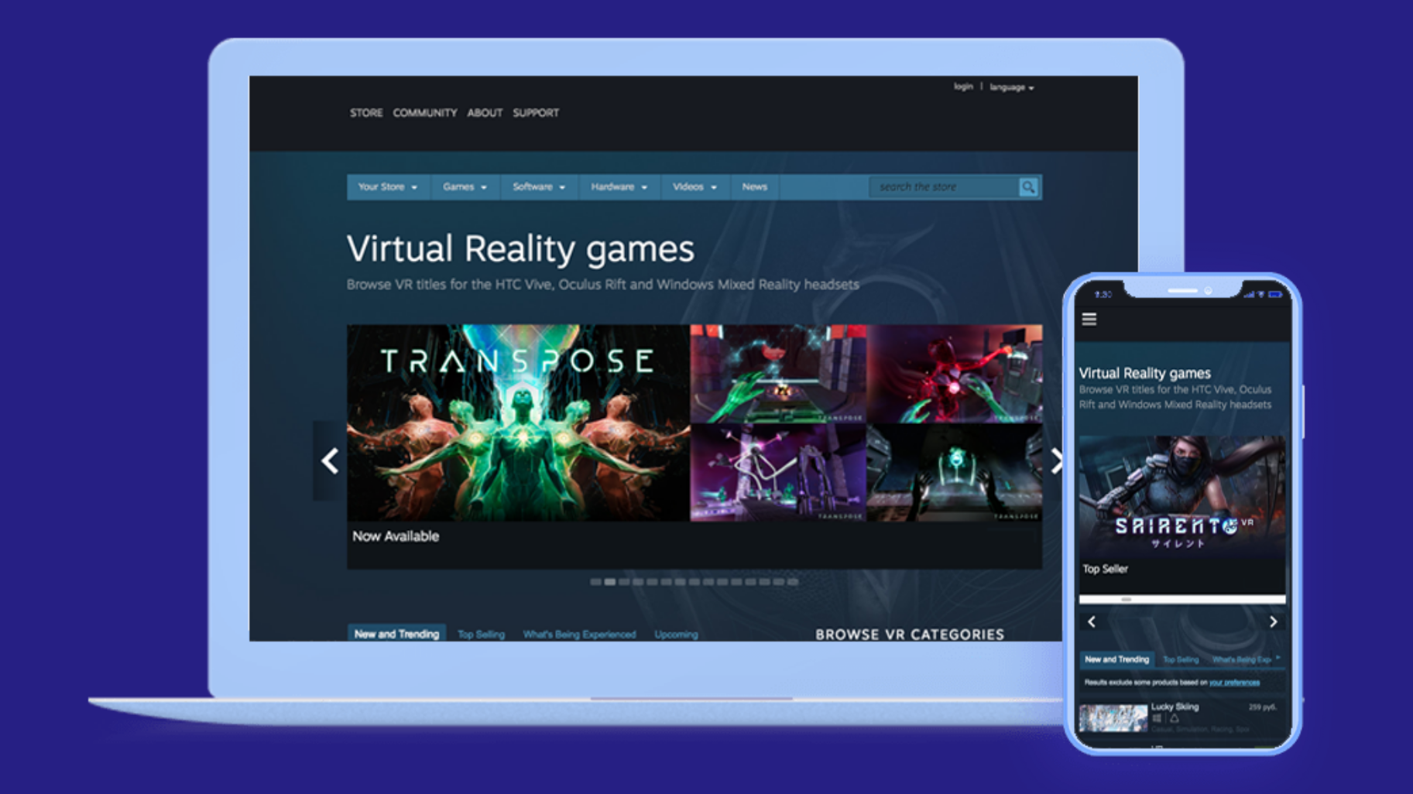
Task: Follow the your preferences link on phone
Action: [x=1234, y=683]
